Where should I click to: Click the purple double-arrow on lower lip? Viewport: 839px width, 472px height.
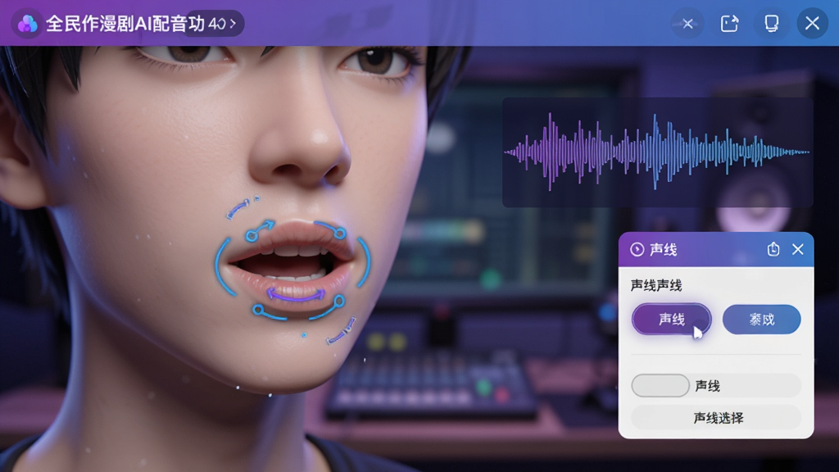coord(296,294)
